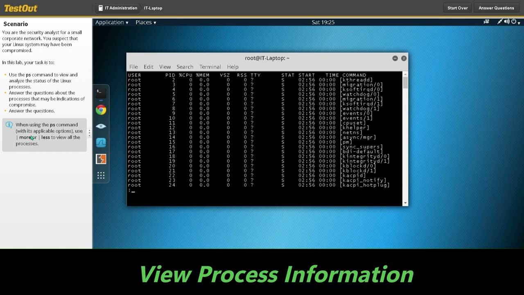Open the terminal File menu
Viewport: 524px width, 295px height.
pyautogui.click(x=133, y=67)
